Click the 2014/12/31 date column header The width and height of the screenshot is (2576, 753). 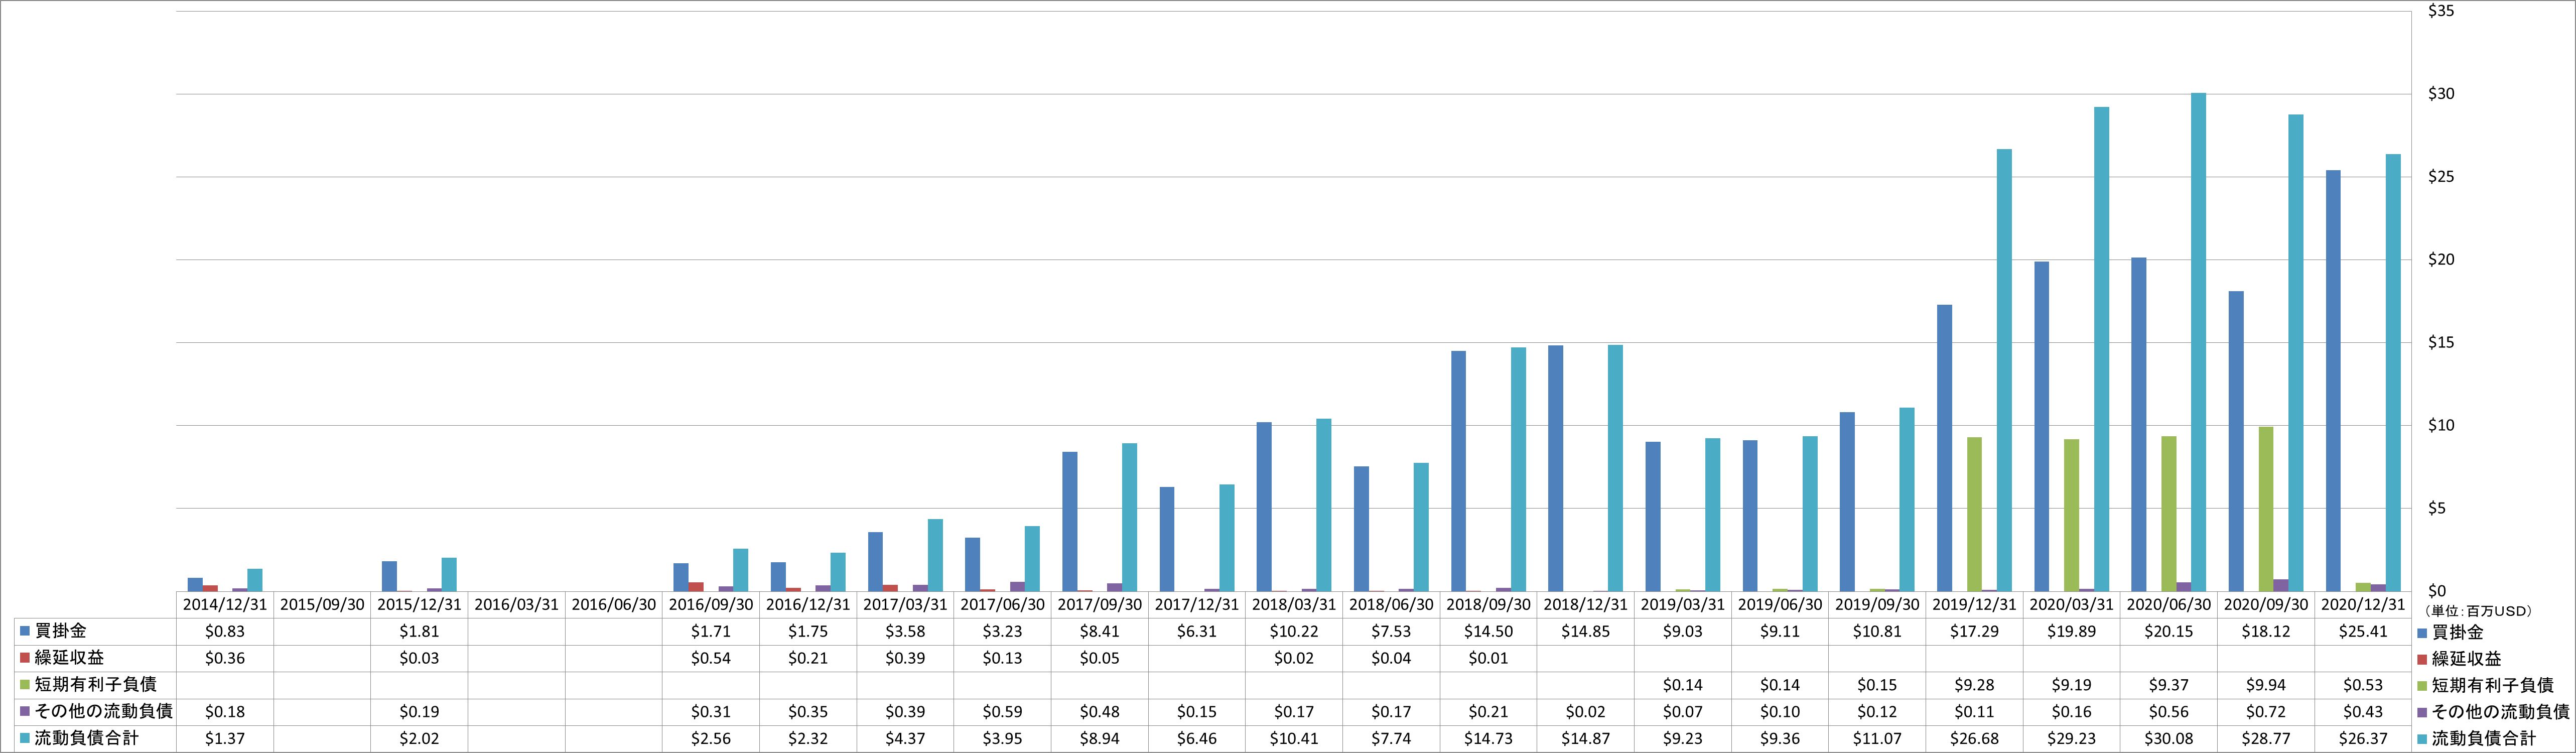point(225,605)
